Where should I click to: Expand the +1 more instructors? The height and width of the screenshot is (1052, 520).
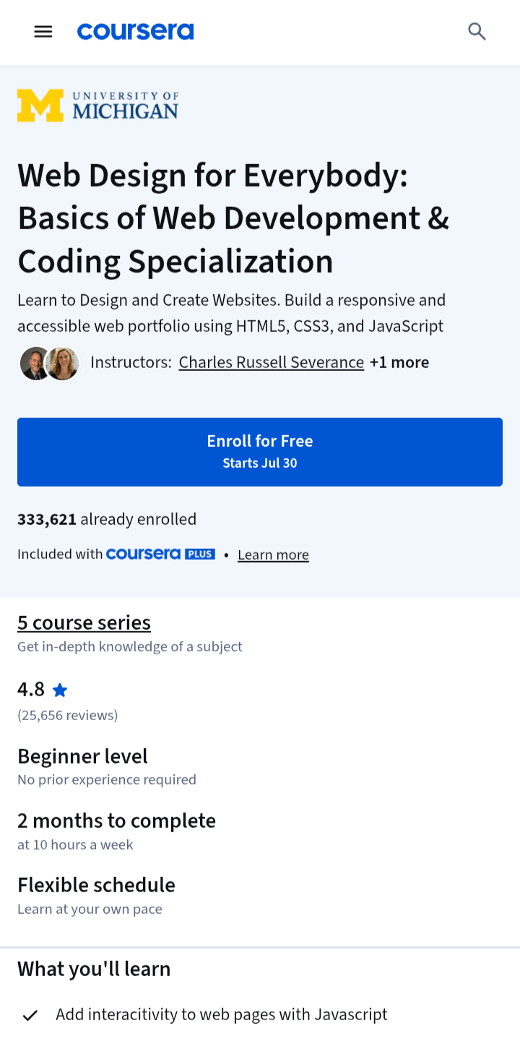coord(399,362)
